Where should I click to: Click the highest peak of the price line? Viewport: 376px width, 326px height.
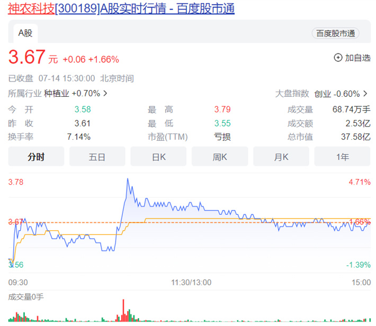pos(128,179)
